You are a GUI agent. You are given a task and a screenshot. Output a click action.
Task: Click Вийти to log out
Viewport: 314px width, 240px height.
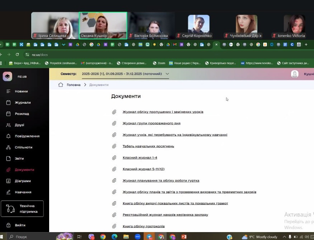[x=20, y=225]
